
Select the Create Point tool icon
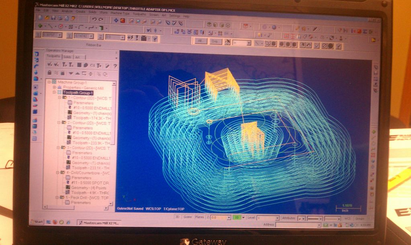(40, 26)
